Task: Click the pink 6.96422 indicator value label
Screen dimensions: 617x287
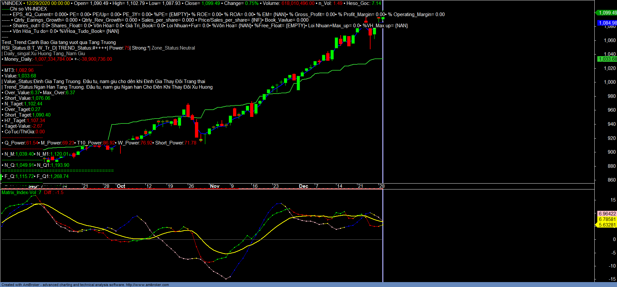Action: pos(607,214)
